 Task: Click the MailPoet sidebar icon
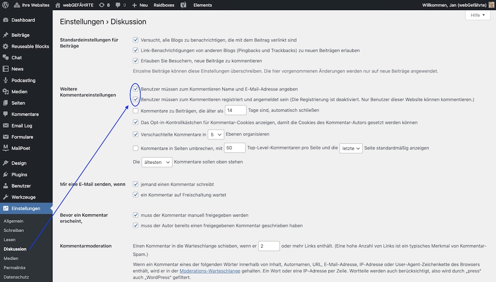[x=6, y=148]
